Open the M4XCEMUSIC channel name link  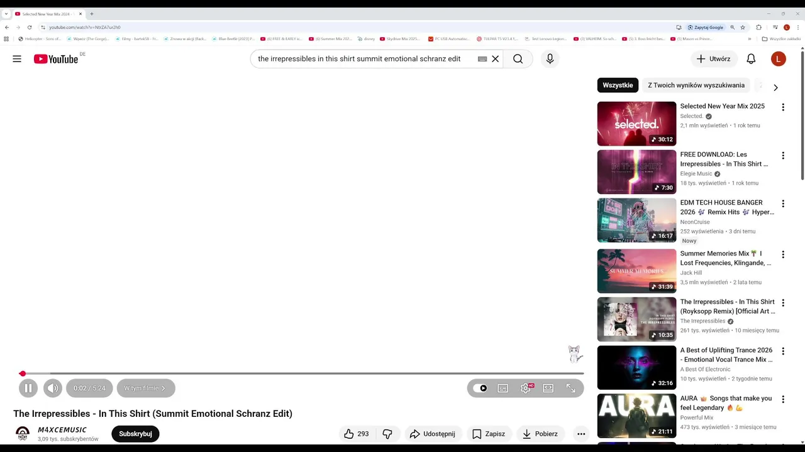pos(62,430)
